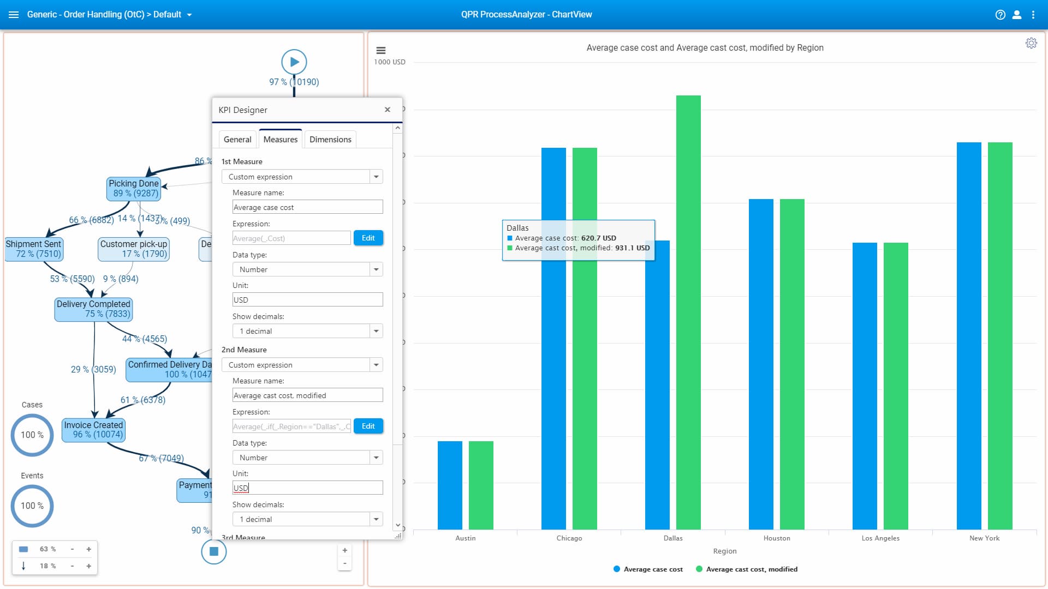Switch to the General tab in KPI Designer

coord(238,139)
